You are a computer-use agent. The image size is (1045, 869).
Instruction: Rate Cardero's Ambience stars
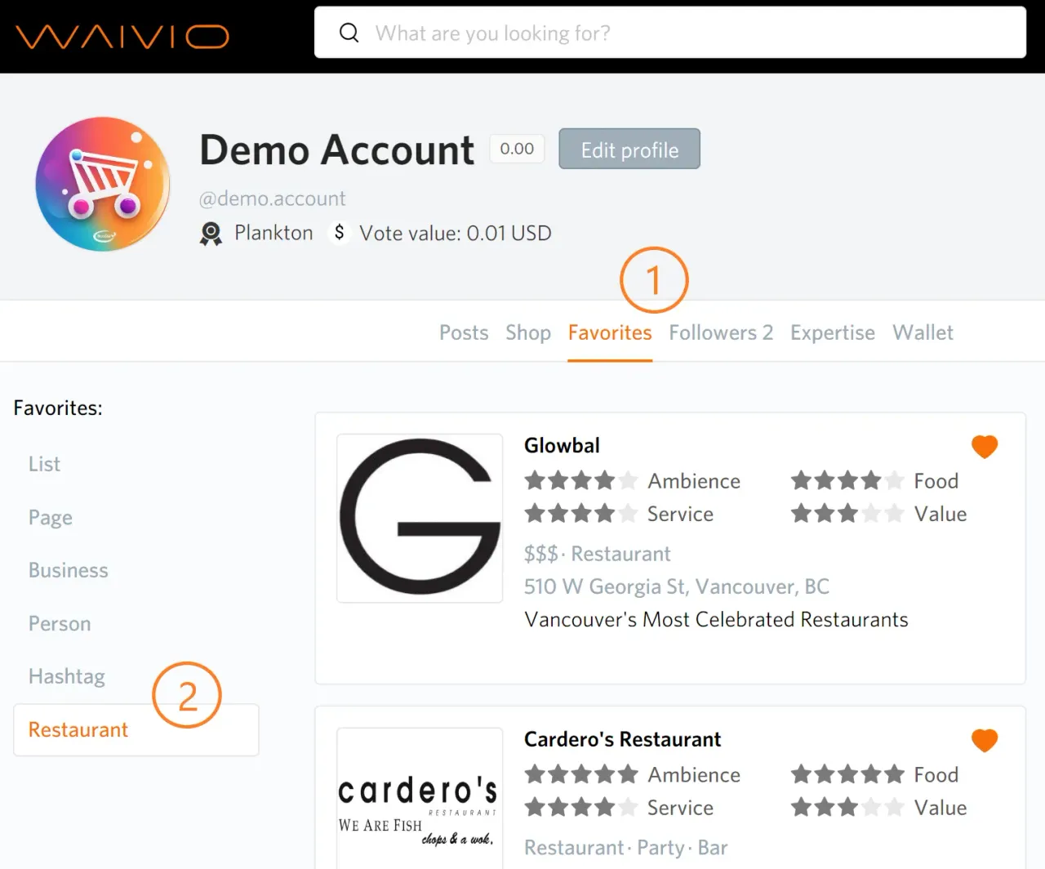click(580, 774)
